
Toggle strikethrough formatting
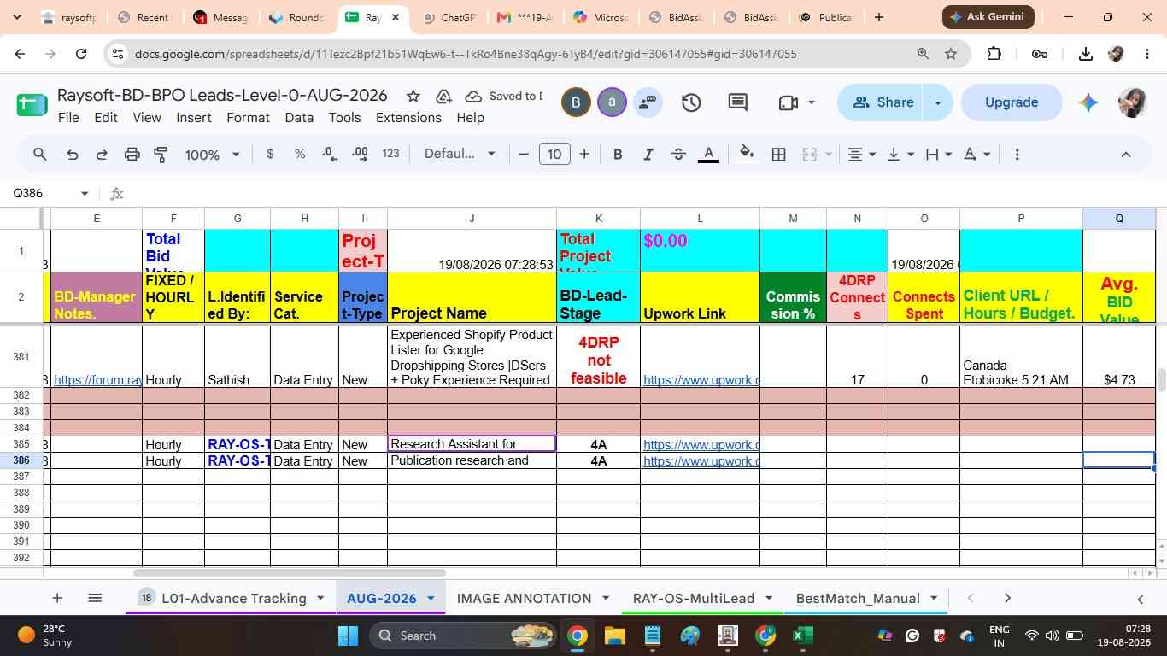click(x=678, y=155)
